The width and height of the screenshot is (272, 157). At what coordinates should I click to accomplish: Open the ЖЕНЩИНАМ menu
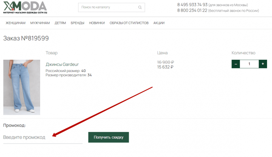(x=16, y=23)
